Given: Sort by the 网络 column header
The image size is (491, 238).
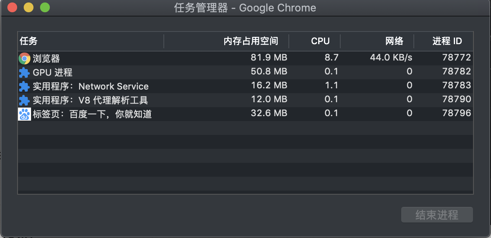Looking at the screenshot, I should (394, 41).
